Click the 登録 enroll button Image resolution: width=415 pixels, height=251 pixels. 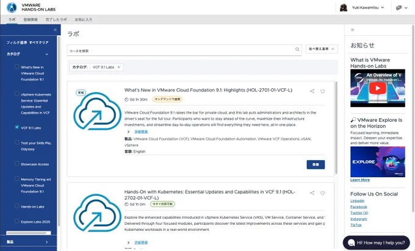(316, 164)
